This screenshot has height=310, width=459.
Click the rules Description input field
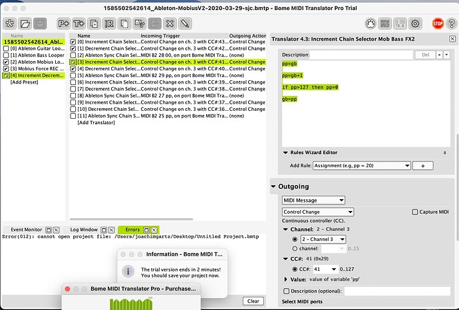point(361,54)
